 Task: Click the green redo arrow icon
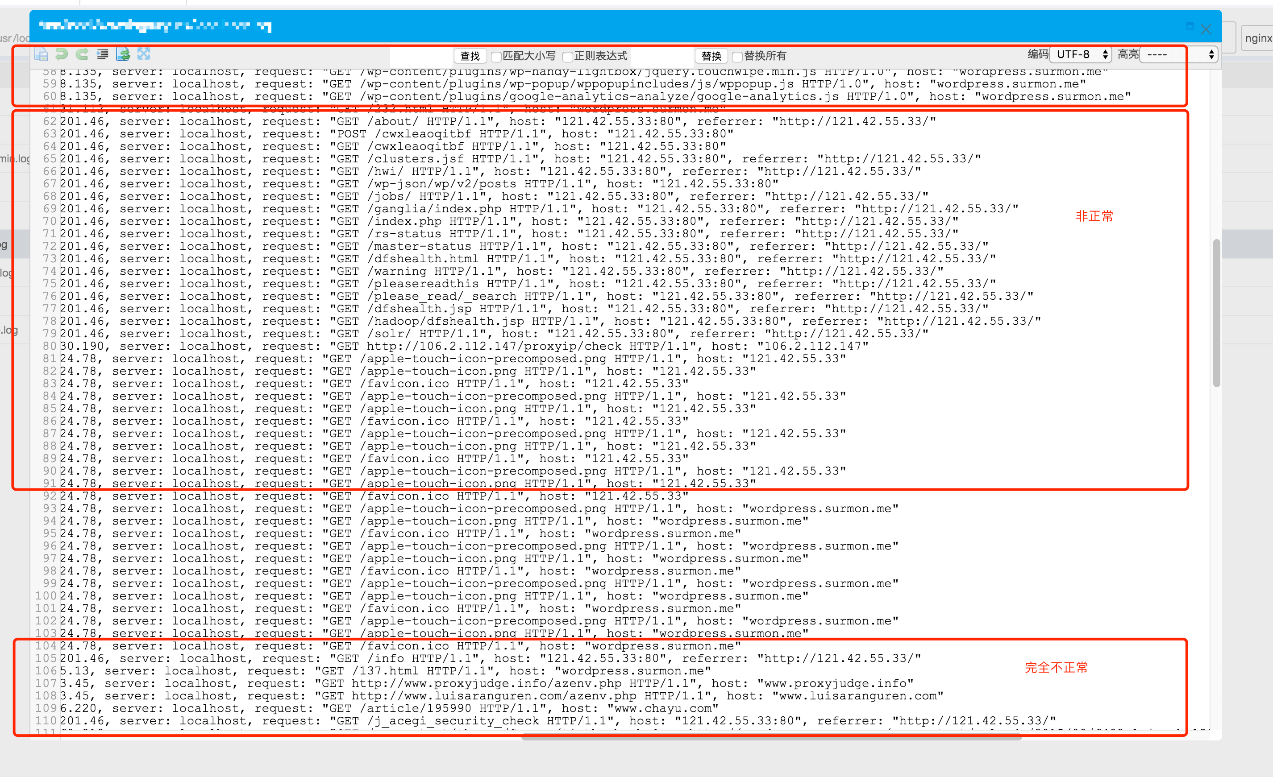click(x=82, y=54)
